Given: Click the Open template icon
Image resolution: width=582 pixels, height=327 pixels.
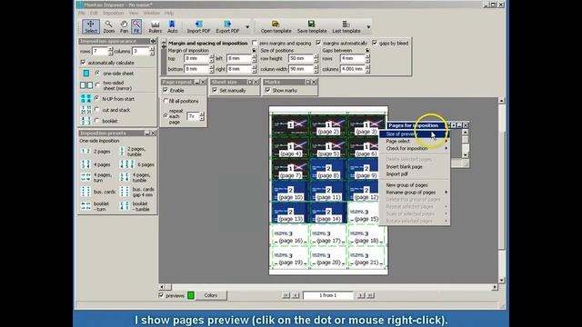Looking at the screenshot, I should tap(276, 26).
